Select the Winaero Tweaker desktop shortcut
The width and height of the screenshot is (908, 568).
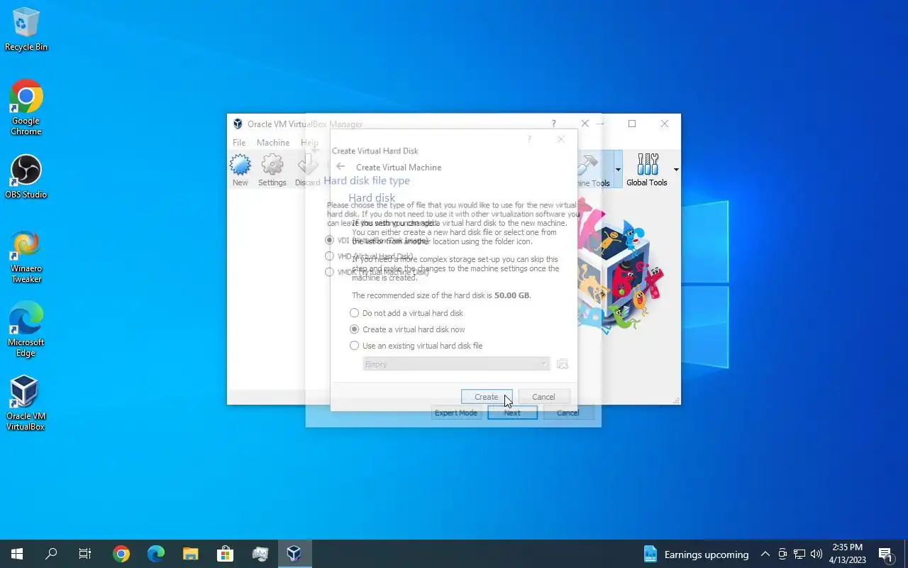tap(26, 256)
